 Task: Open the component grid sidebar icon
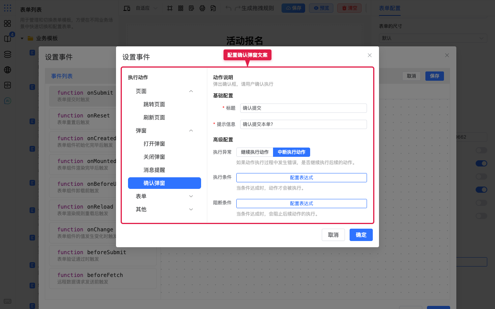(x=7, y=24)
